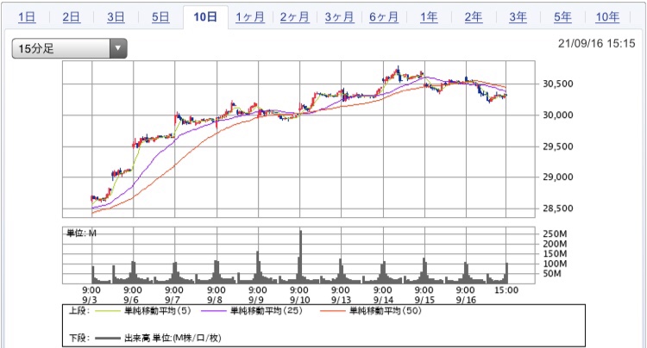Switch to the 5日 period tab

[160, 17]
